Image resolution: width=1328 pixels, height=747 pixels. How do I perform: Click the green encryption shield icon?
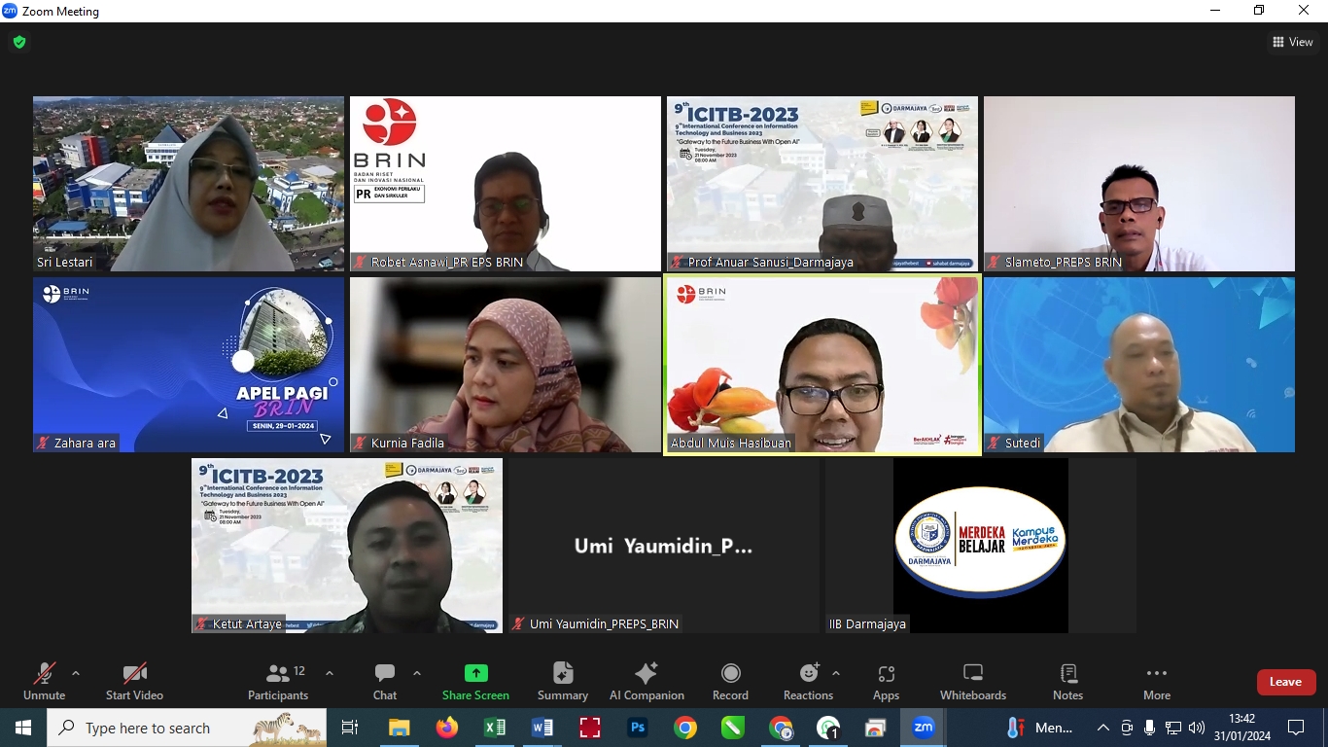(19, 42)
